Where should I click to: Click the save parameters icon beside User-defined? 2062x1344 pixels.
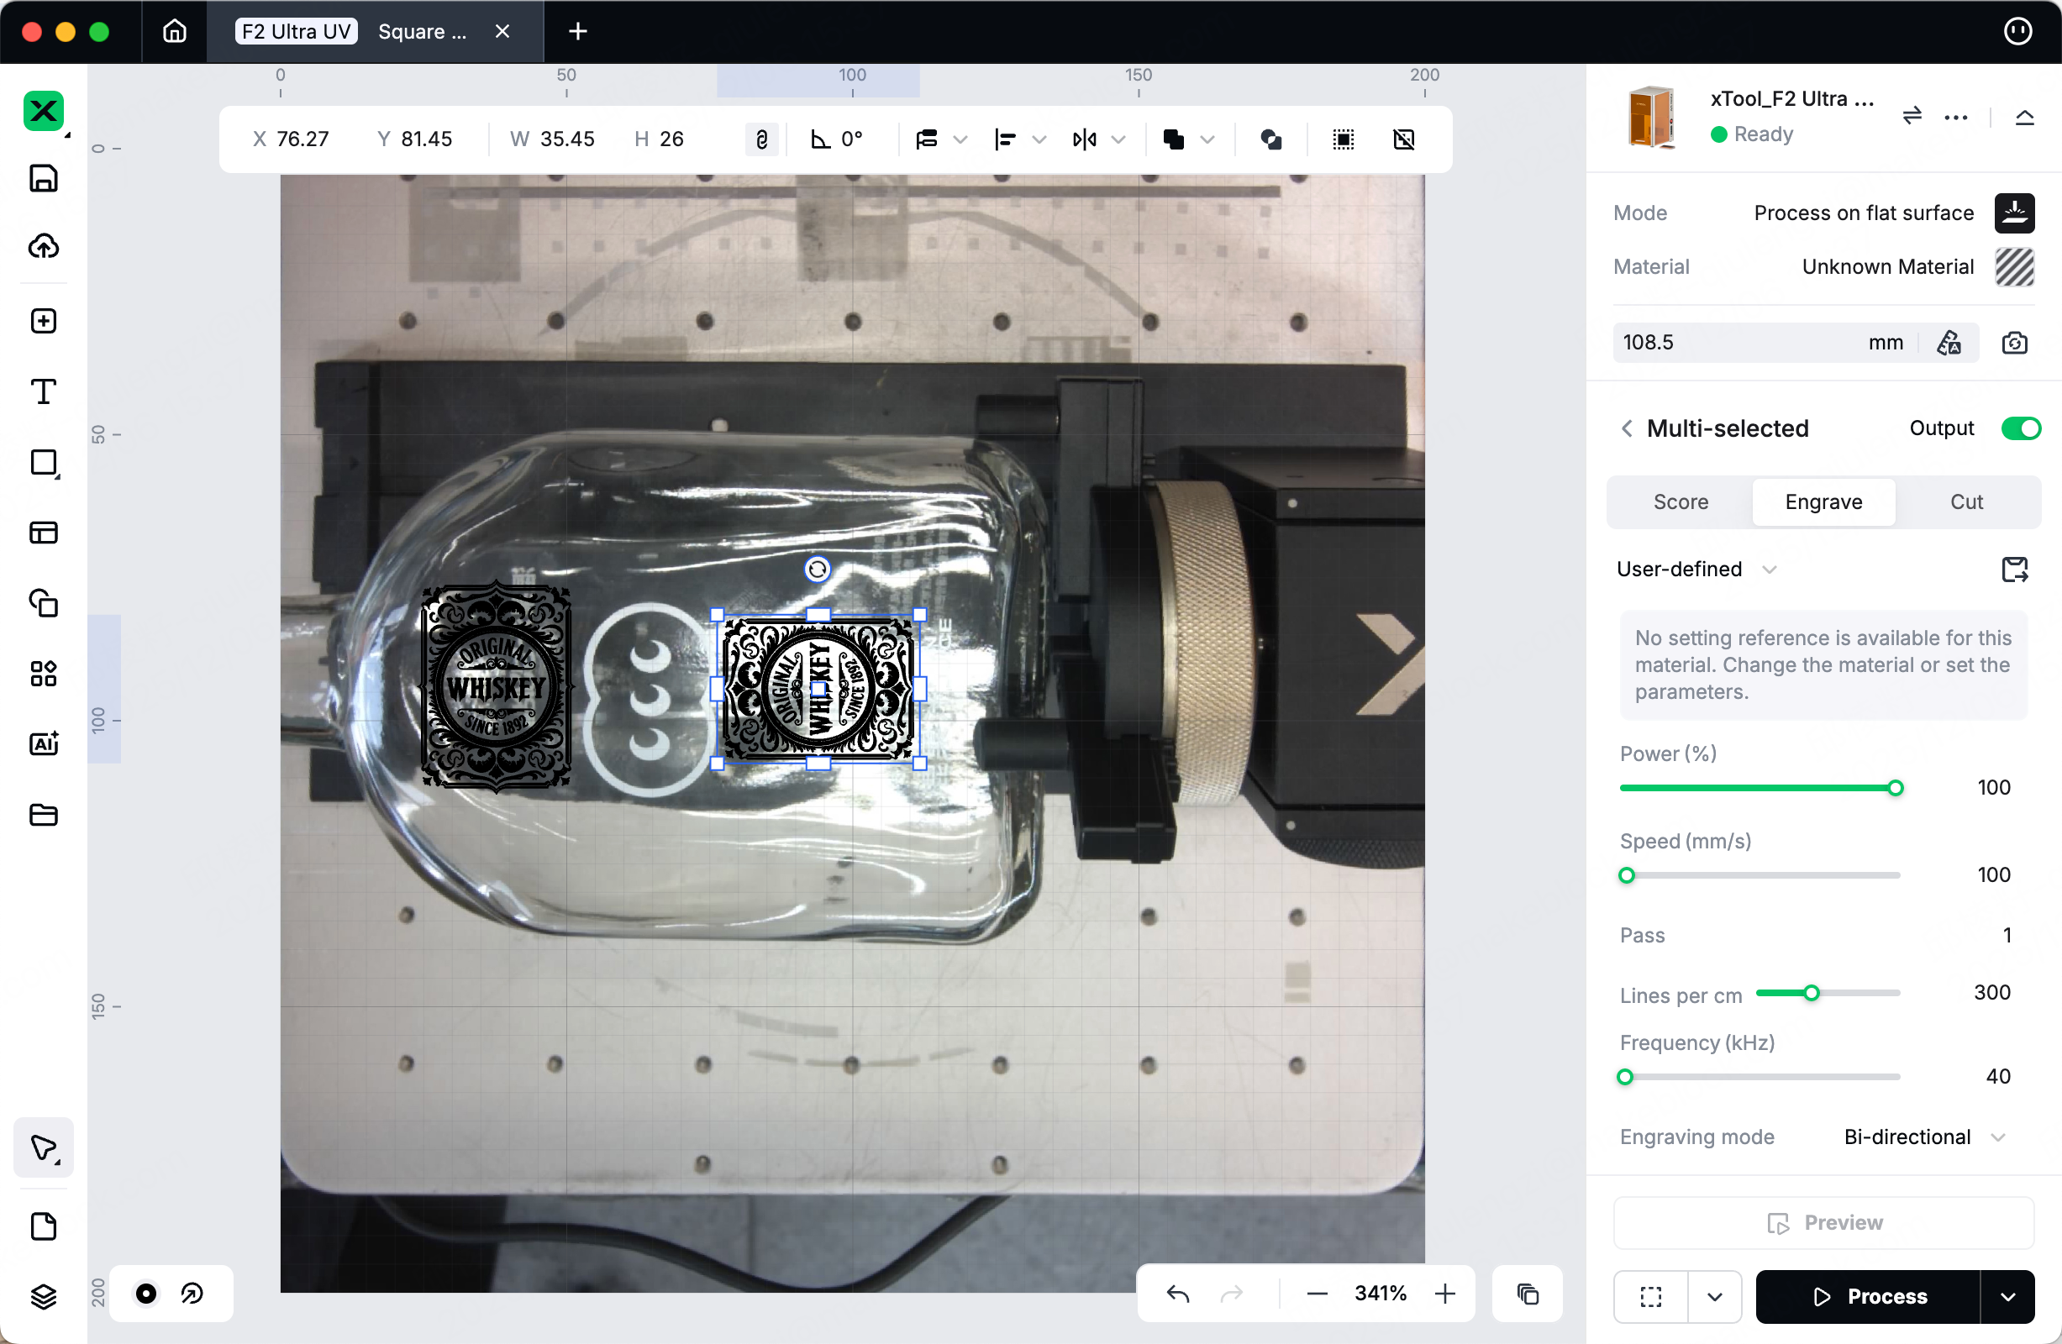(x=2014, y=569)
